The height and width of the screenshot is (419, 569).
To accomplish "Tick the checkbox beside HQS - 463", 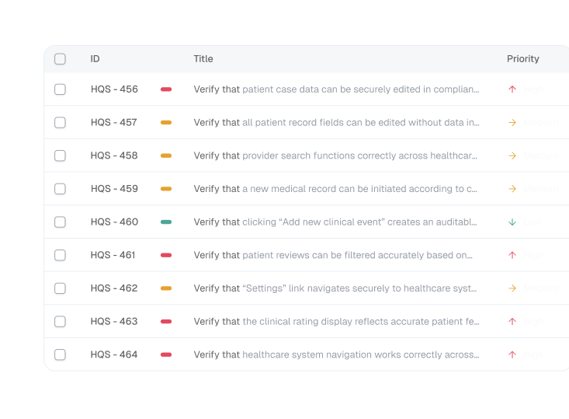I will point(61,321).
